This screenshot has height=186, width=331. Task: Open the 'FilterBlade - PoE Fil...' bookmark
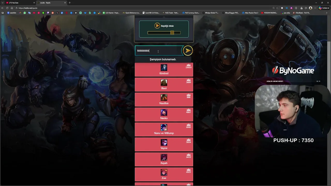click(302, 13)
